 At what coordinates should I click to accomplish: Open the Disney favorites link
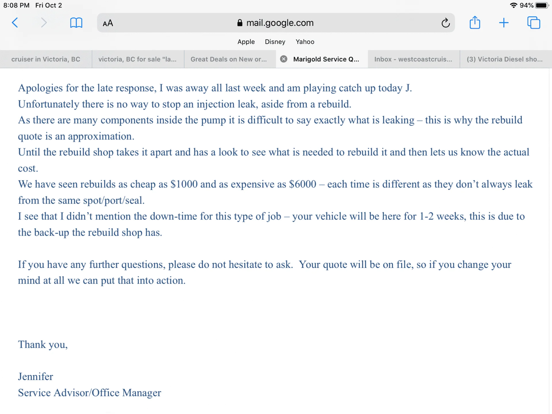tap(275, 42)
